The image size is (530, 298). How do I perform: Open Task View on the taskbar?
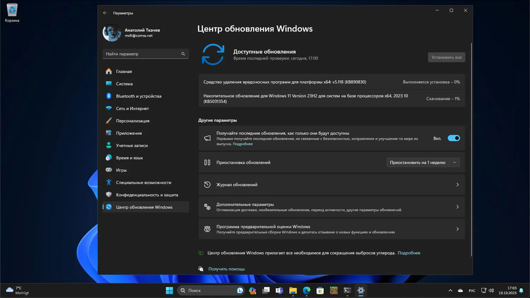[x=266, y=291]
